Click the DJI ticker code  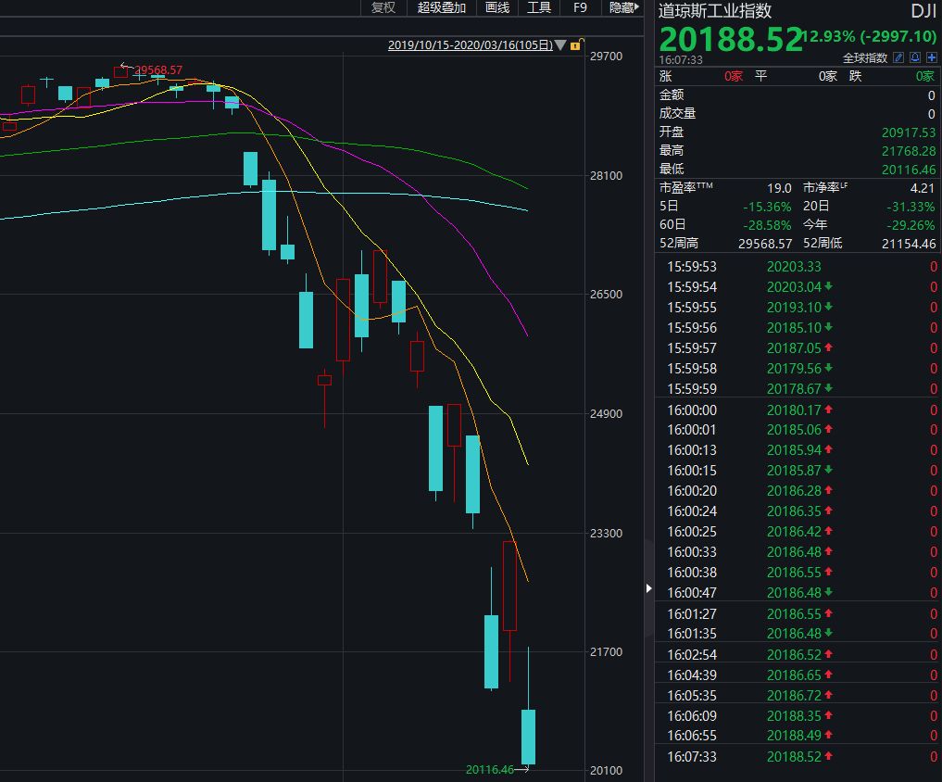923,11
